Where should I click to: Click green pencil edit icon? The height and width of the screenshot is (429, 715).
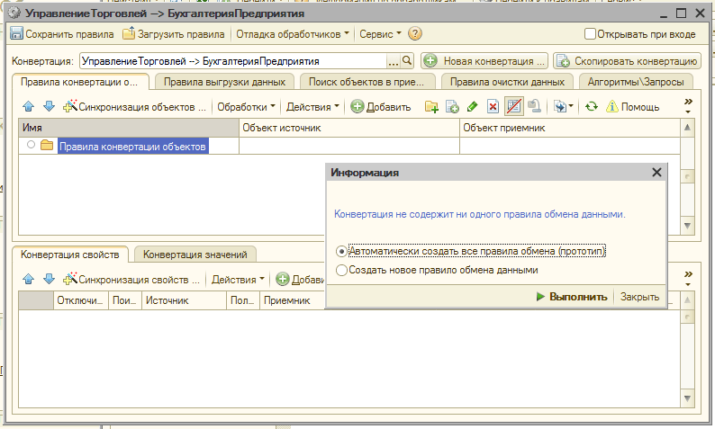pos(473,106)
